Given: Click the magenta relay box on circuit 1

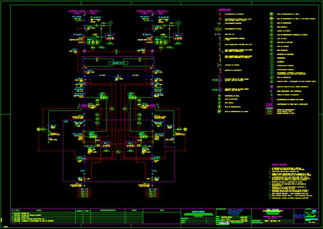Looking at the screenshot, I should coord(110,36).
